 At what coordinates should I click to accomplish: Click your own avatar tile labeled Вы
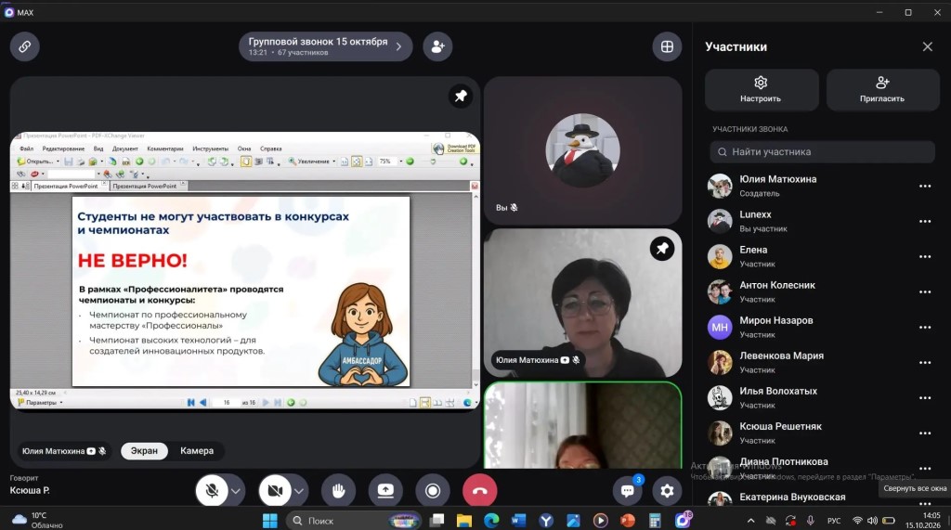(583, 150)
